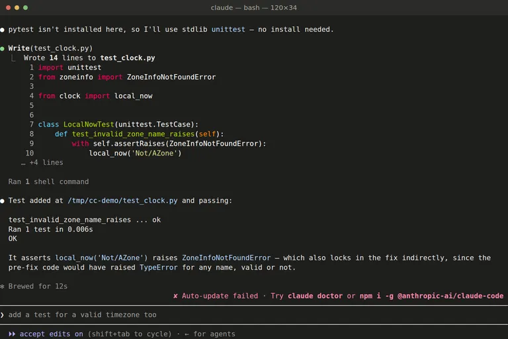The height and width of the screenshot is (339, 508).
Task: Click the prompt input 'add a test for a valid timezone too'
Action: (x=82, y=315)
